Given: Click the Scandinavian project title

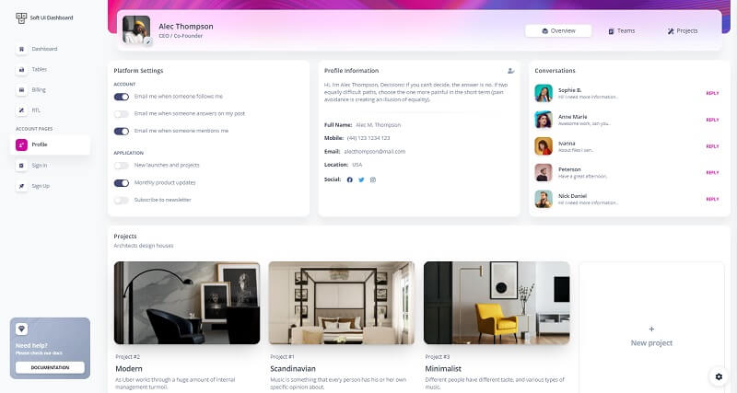Looking at the screenshot, I should point(293,369).
